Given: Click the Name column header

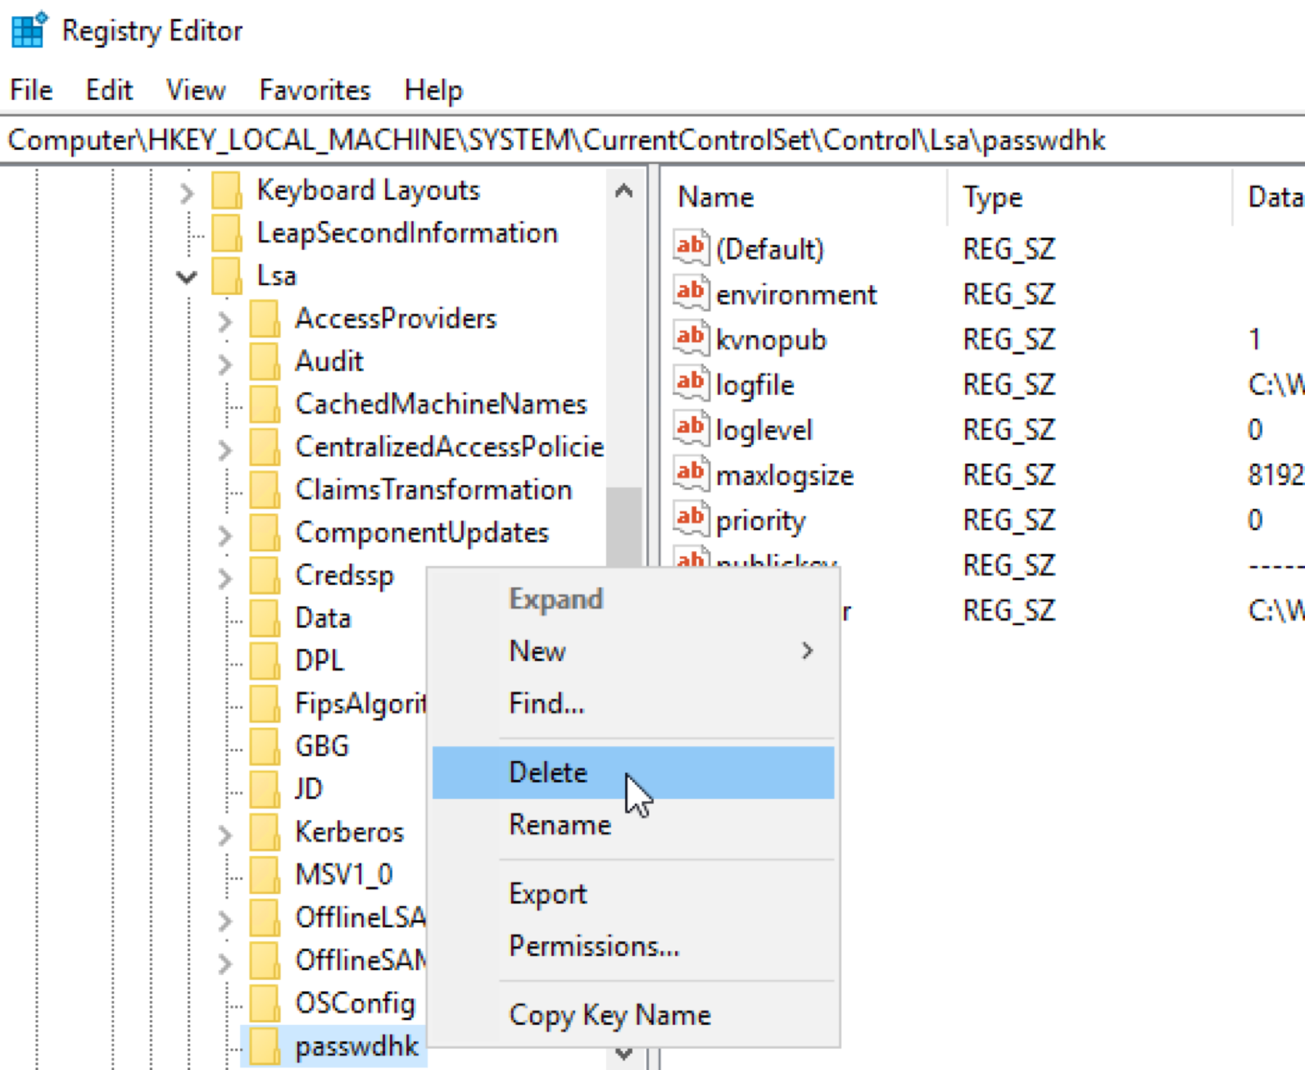Looking at the screenshot, I should coord(715,197).
